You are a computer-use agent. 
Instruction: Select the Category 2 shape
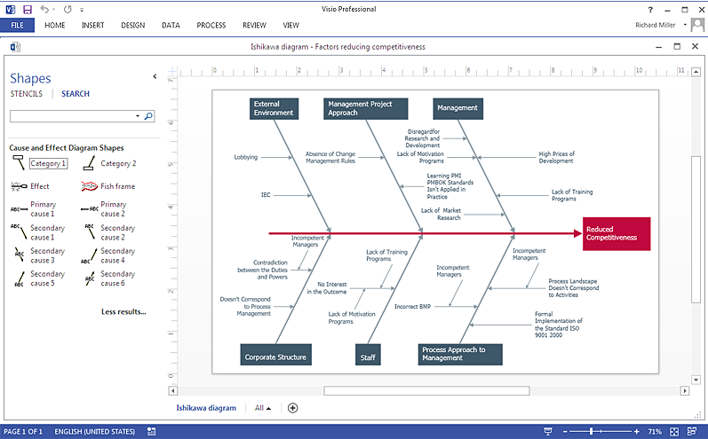click(x=110, y=163)
